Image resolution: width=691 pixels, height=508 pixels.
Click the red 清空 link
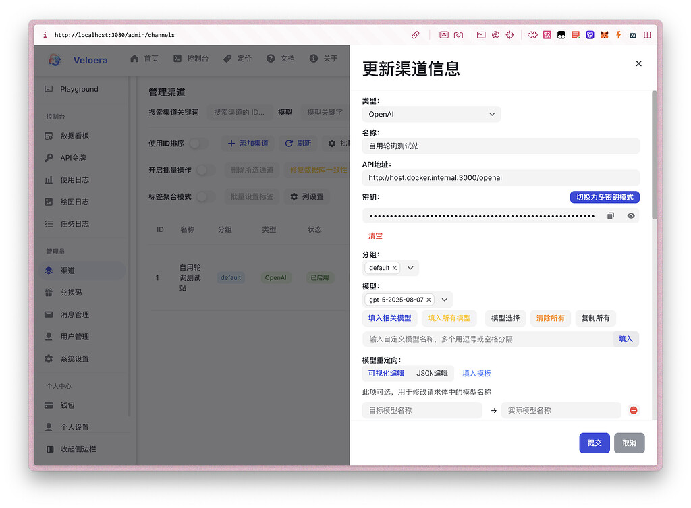(375, 235)
